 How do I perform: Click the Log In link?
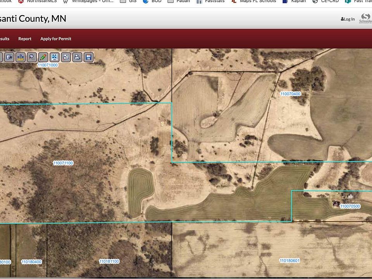(x=348, y=19)
